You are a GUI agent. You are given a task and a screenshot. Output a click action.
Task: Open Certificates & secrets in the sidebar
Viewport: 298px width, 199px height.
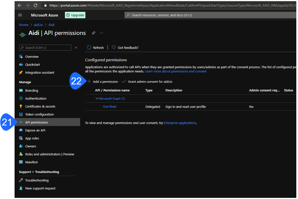point(40,106)
